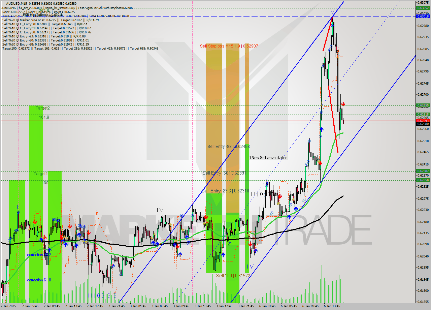Click the AUDUSD,M15 chart title
The height and width of the screenshot is (310, 431).
tap(17, 3)
